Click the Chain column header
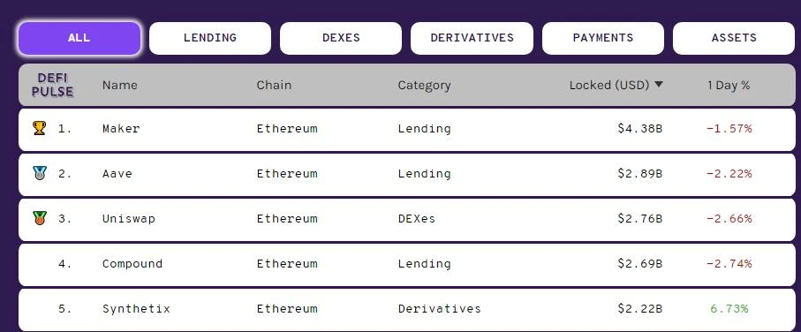The width and height of the screenshot is (801, 332). [x=274, y=86]
